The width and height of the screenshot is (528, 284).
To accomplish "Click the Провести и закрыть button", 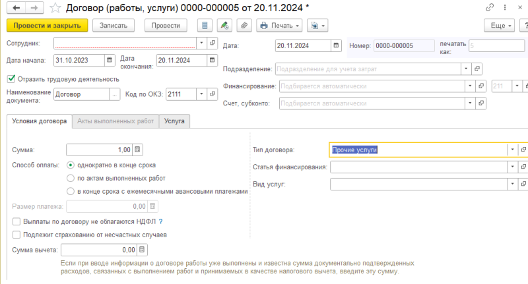I will [46, 26].
